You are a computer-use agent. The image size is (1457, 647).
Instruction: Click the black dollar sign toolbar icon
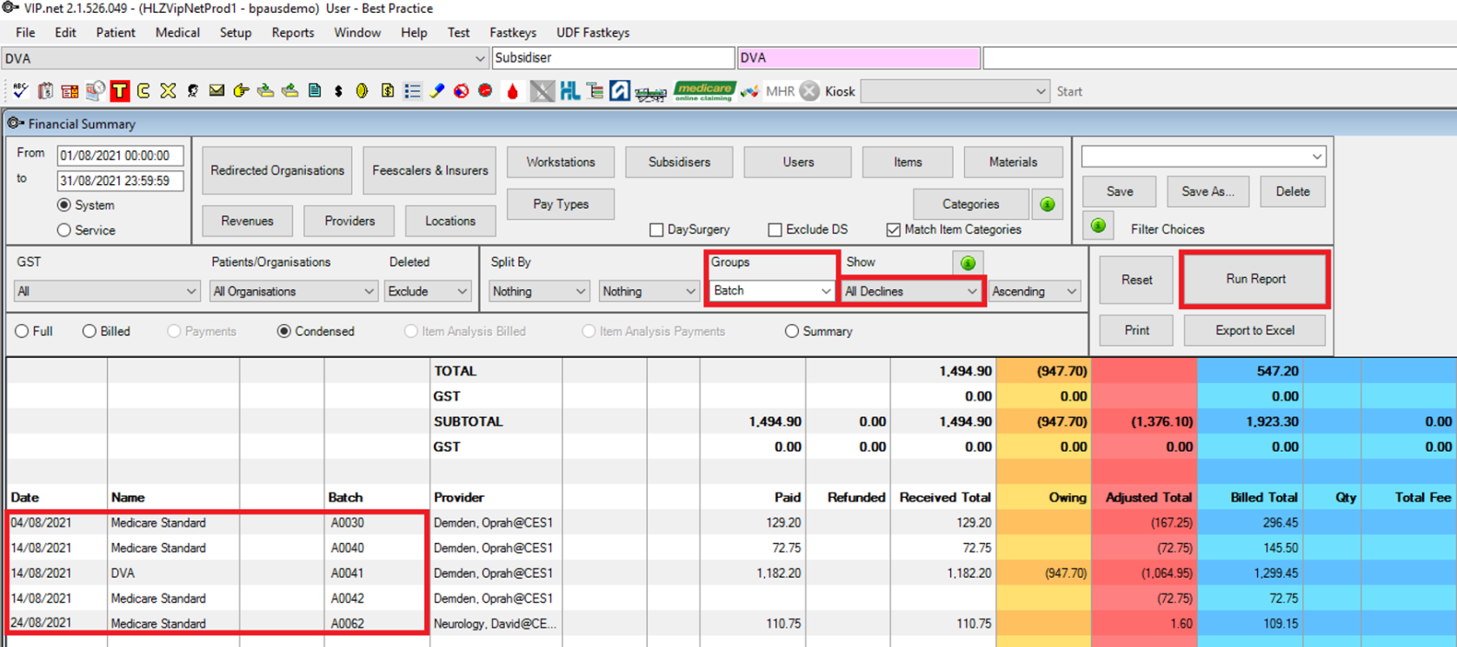[338, 90]
